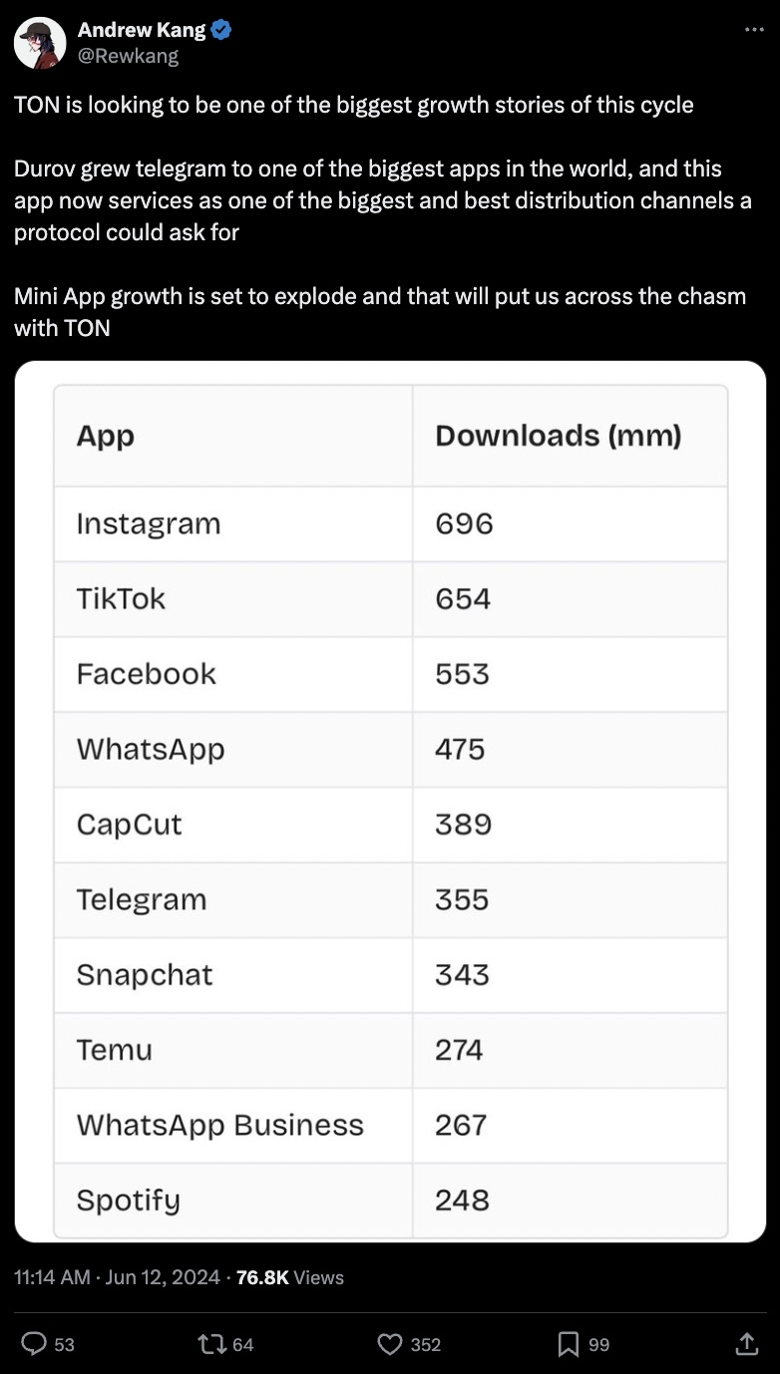Click the 76.8K Views count
The image size is (780, 1374).
click(289, 1277)
